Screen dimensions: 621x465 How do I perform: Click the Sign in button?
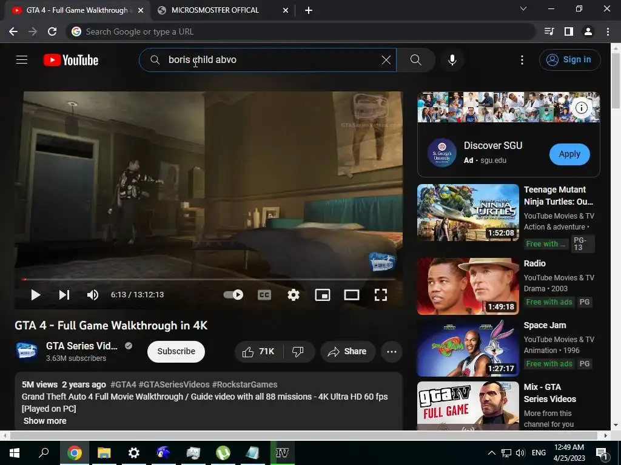click(x=569, y=60)
